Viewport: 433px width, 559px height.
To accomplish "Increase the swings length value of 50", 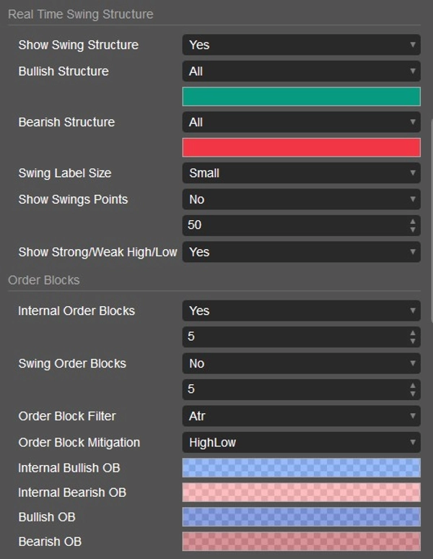I will tap(413, 221).
